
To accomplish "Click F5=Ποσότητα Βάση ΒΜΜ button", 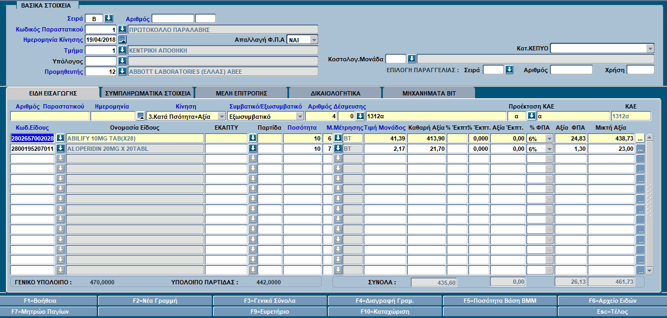I will (x=500, y=301).
